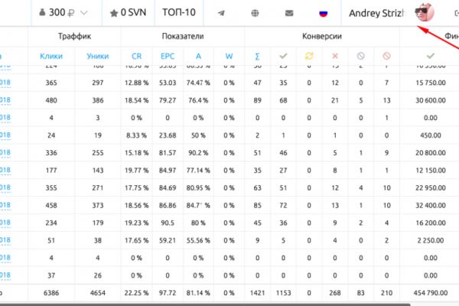The width and height of the screenshot is (459, 306).
Task: Open the Telegram paper plane icon
Action: point(222,13)
